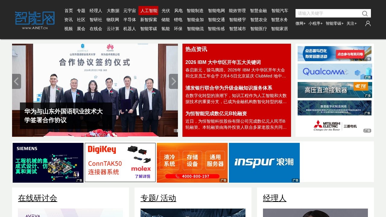
Task: Open the 关注+ follow popover
Action: click(351, 23)
